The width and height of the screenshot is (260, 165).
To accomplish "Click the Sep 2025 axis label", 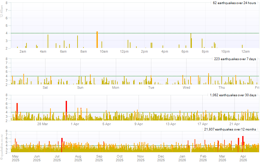I will pos(99,158).
